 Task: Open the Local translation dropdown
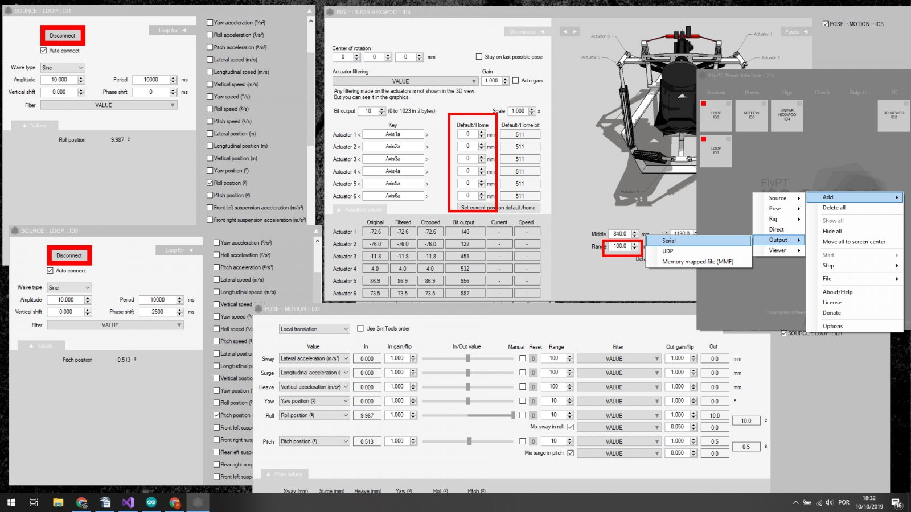pos(314,329)
